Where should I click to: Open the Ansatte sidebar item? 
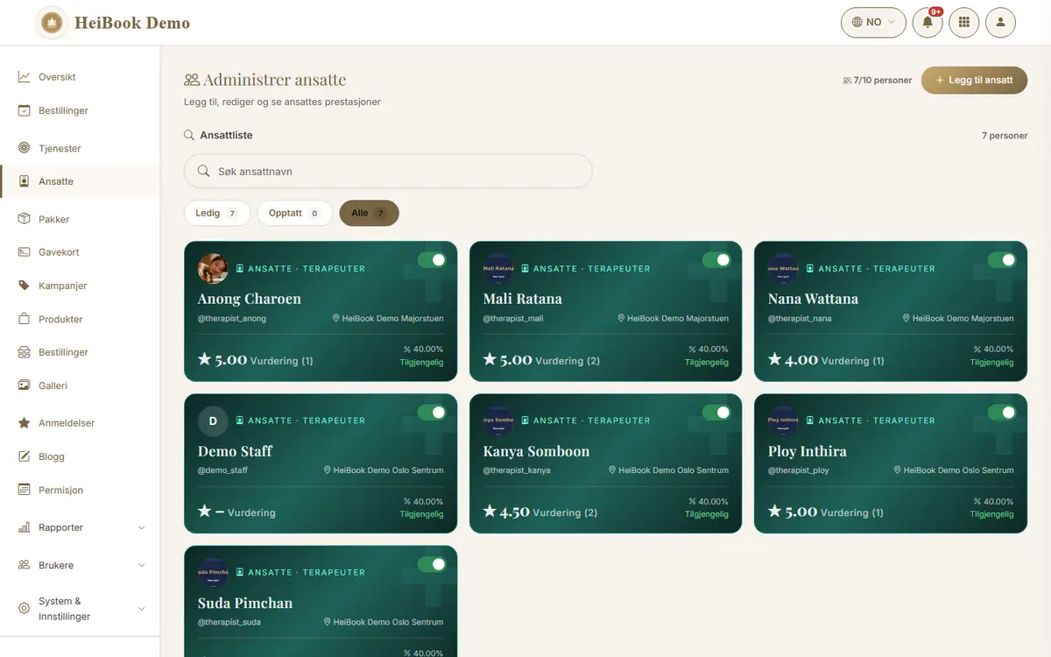pos(80,181)
